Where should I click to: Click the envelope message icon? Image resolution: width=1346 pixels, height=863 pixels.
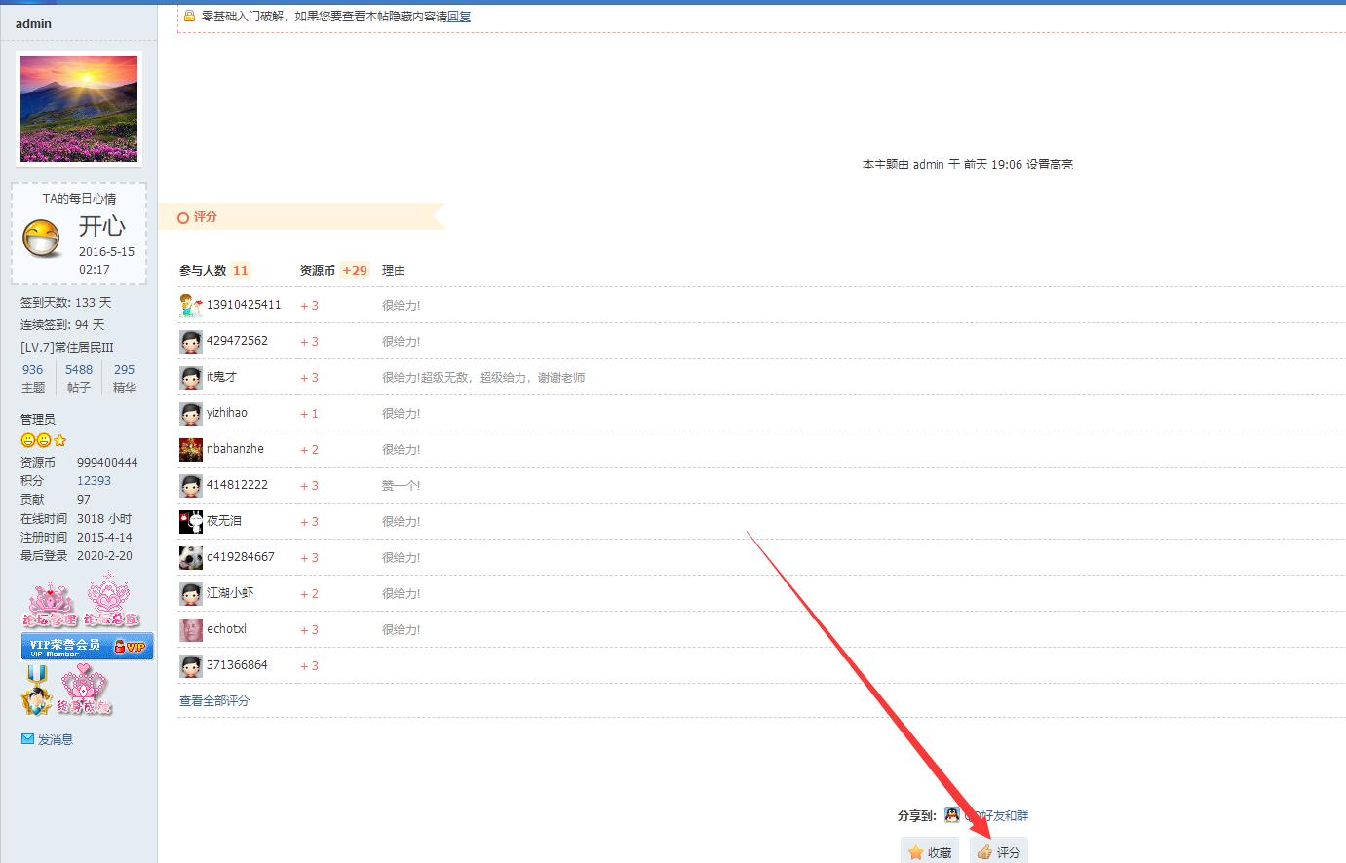27,739
